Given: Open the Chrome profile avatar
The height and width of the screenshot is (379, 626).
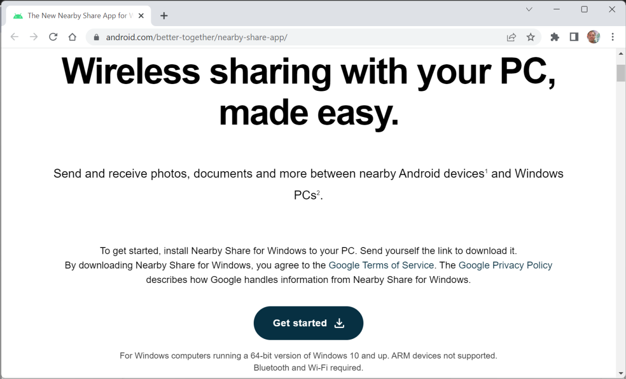Looking at the screenshot, I should click(594, 37).
